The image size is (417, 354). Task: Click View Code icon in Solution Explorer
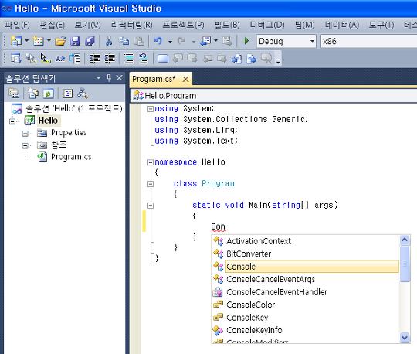[67, 94]
